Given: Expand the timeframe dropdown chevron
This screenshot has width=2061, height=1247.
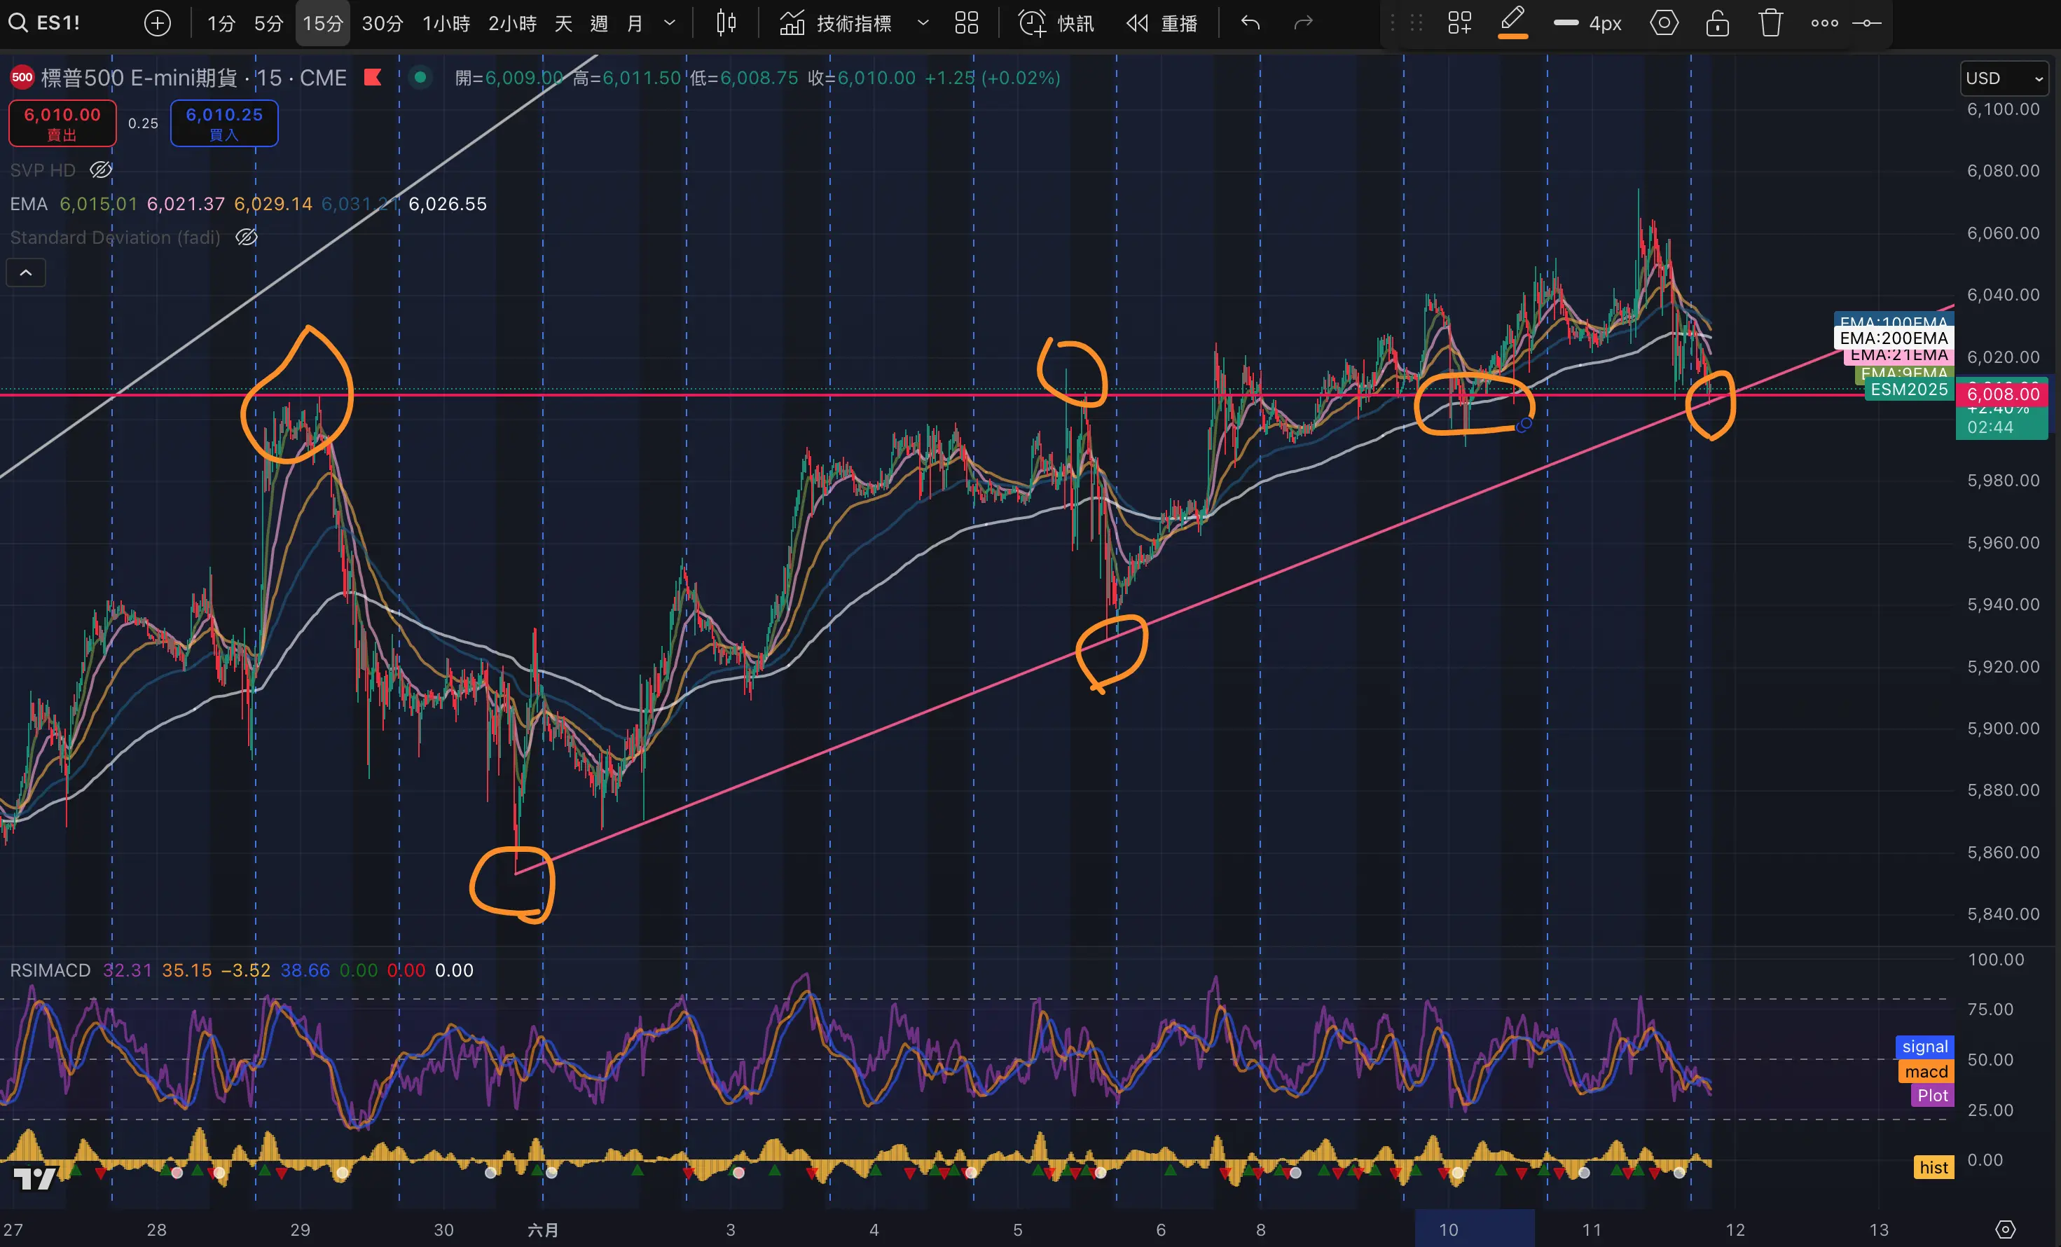Looking at the screenshot, I should pyautogui.click(x=669, y=22).
